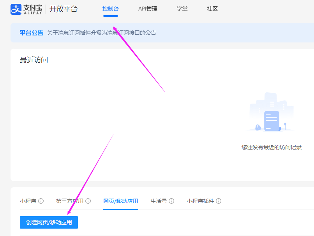Read the 关于消息订阅插件升级 announcement link
314x236 pixels.
point(102,33)
